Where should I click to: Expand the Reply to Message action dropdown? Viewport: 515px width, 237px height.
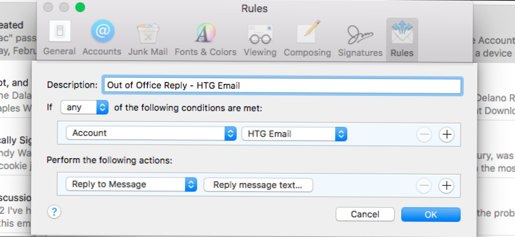click(131, 184)
